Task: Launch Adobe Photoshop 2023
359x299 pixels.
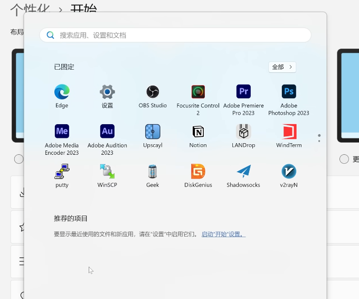Action: (x=289, y=91)
